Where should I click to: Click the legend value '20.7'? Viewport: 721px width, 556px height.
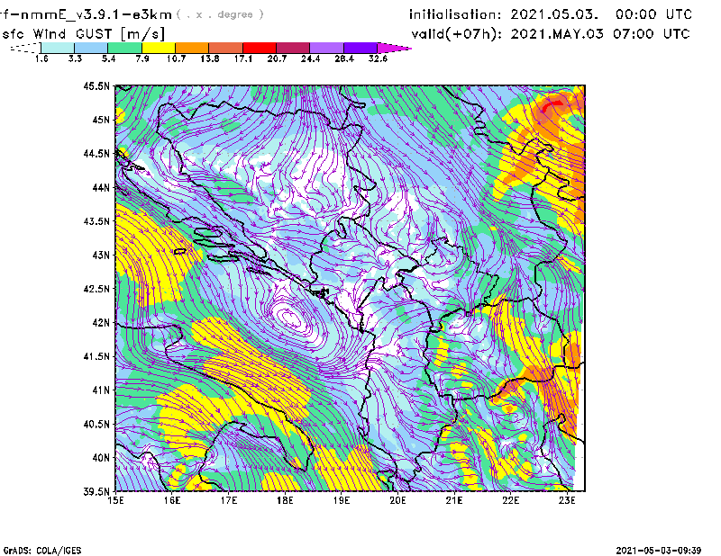[277, 58]
